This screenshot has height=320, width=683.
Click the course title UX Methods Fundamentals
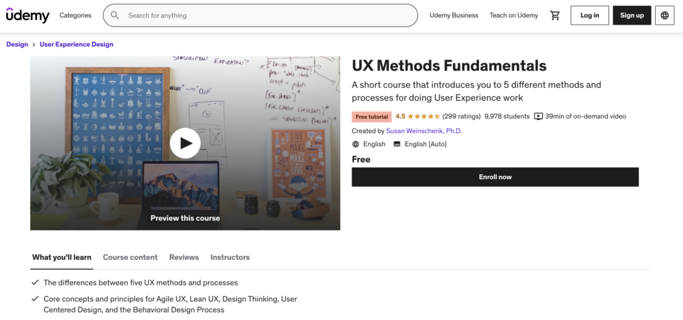click(449, 66)
